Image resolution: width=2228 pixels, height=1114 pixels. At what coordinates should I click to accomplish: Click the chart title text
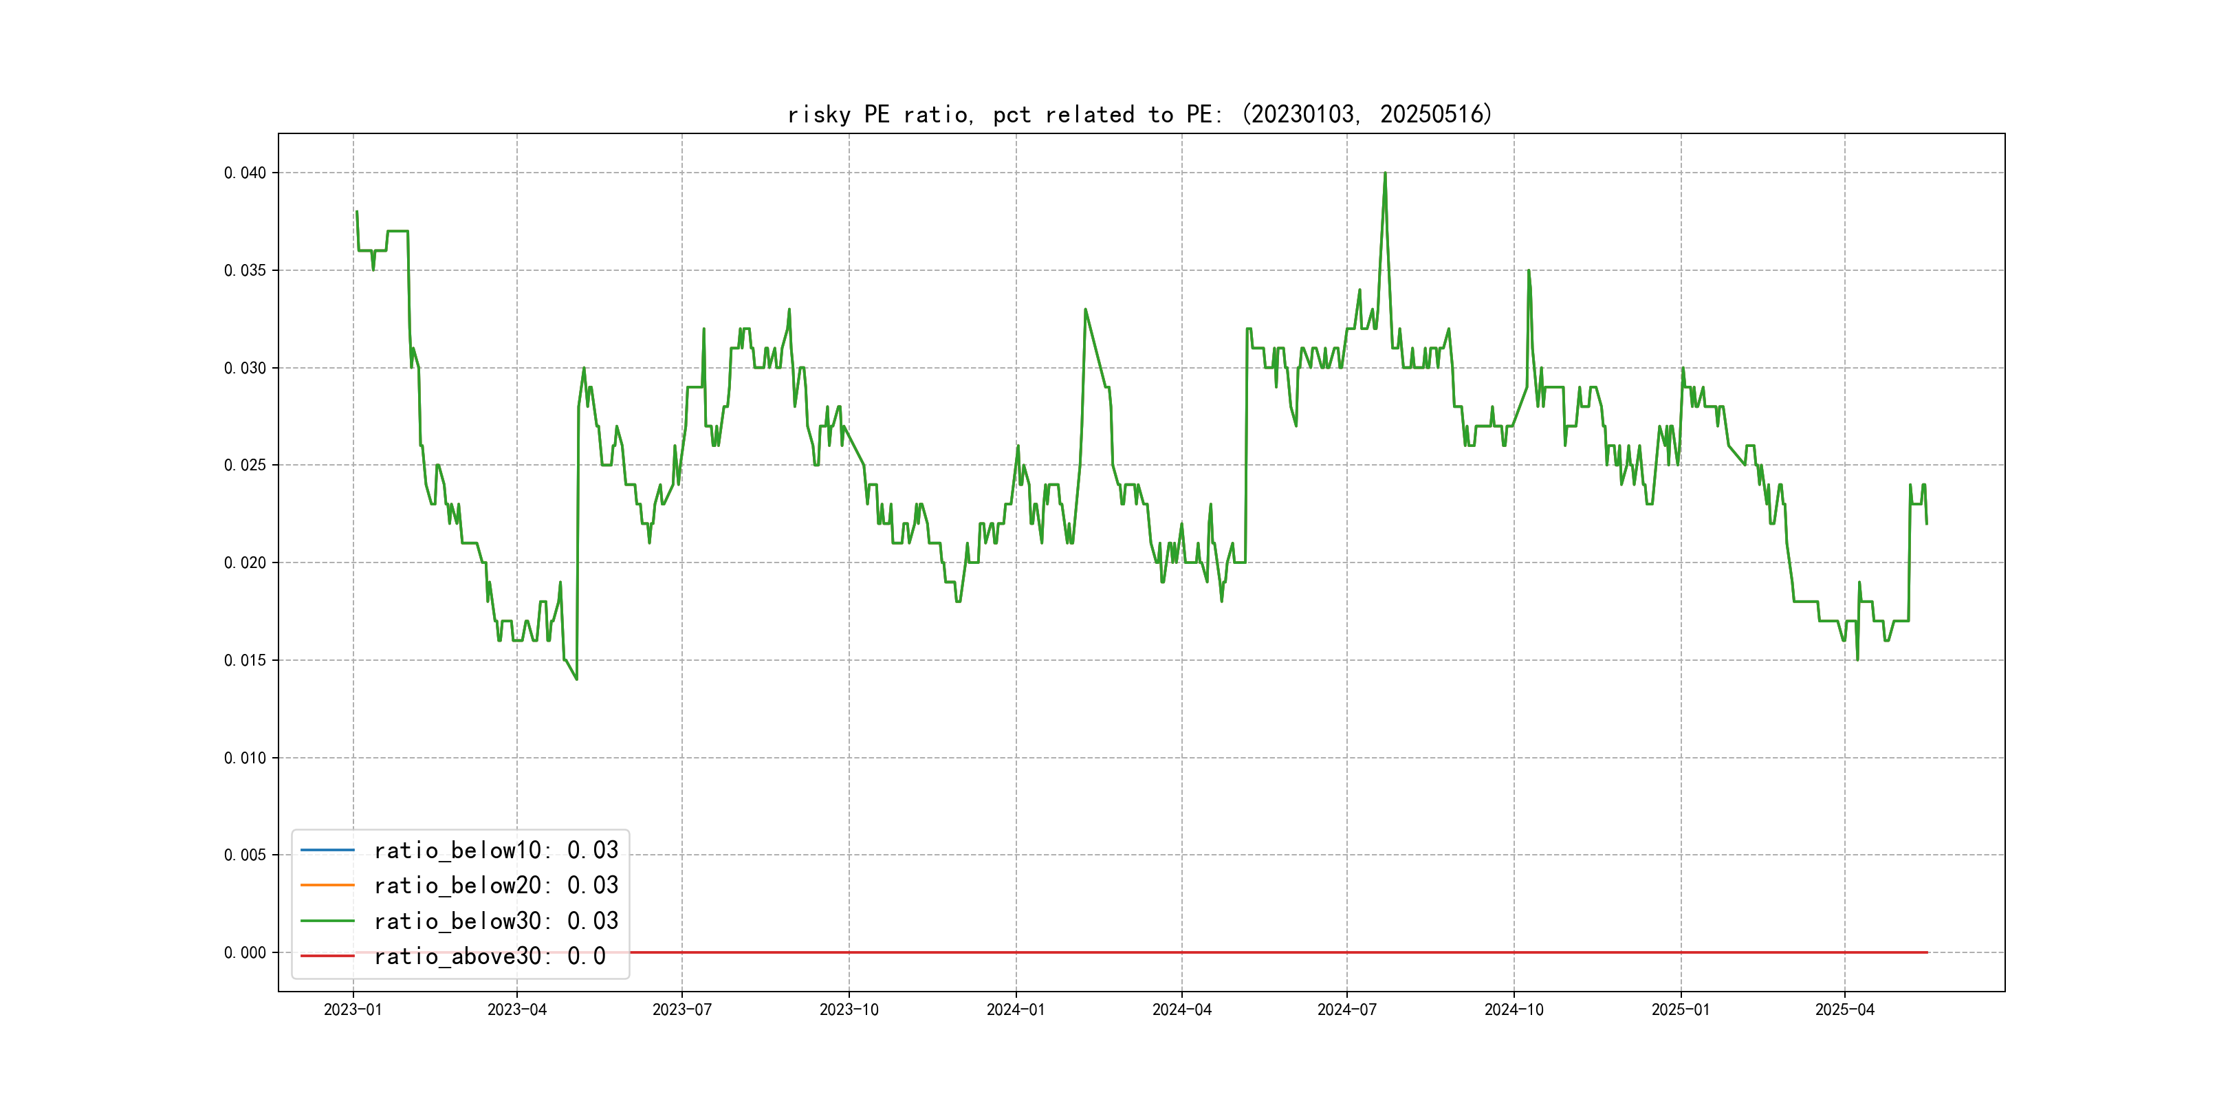(x=1140, y=114)
